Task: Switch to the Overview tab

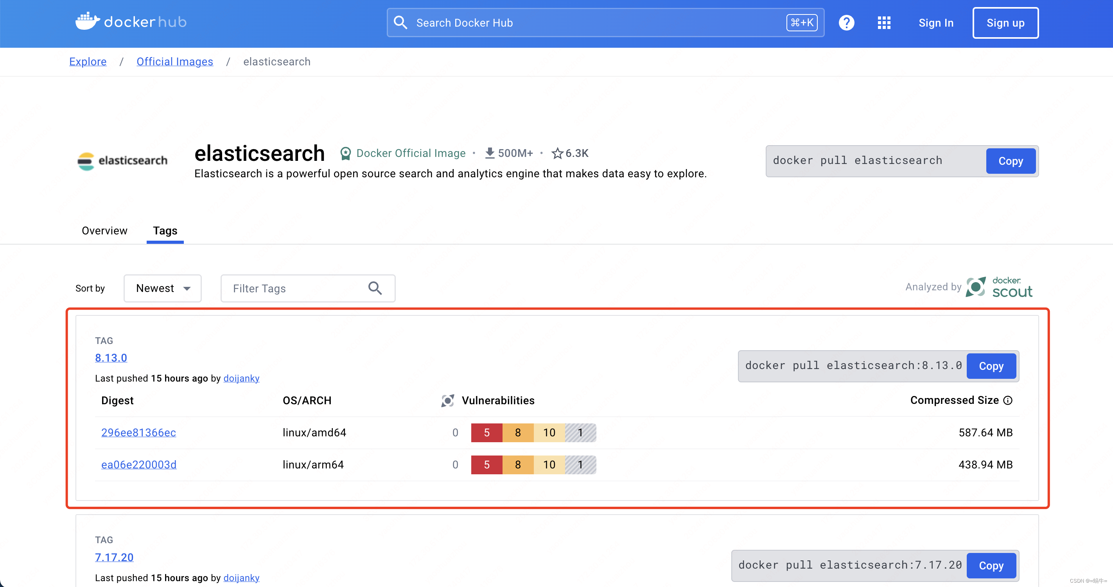Action: 104,231
